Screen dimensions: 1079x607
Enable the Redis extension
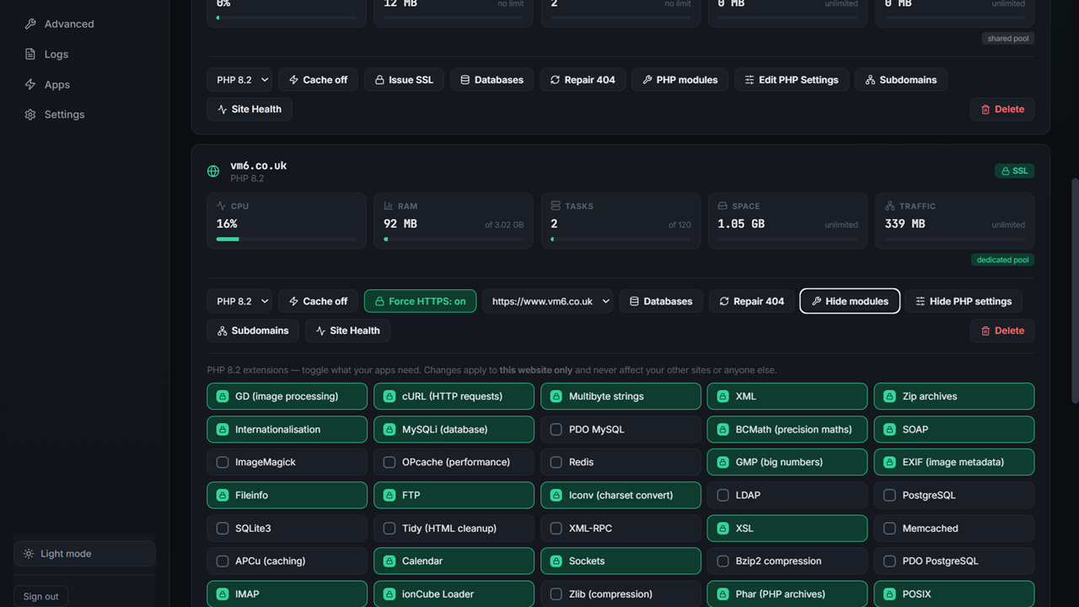click(620, 462)
